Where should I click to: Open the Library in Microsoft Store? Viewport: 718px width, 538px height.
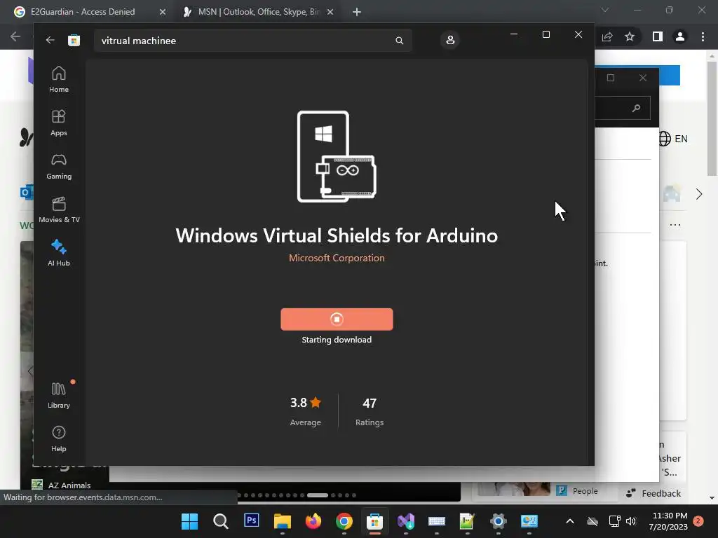point(59,396)
